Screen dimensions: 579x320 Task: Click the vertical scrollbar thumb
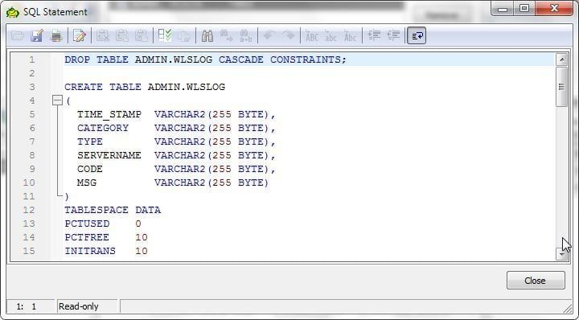pyautogui.click(x=561, y=87)
